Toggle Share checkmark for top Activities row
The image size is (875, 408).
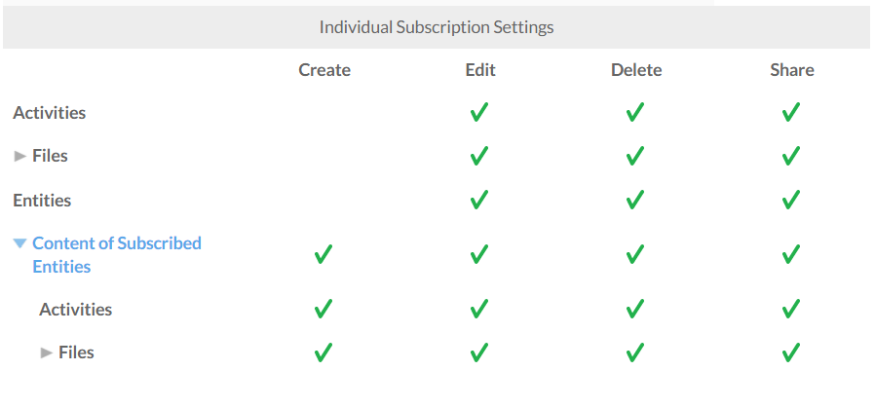tap(790, 113)
